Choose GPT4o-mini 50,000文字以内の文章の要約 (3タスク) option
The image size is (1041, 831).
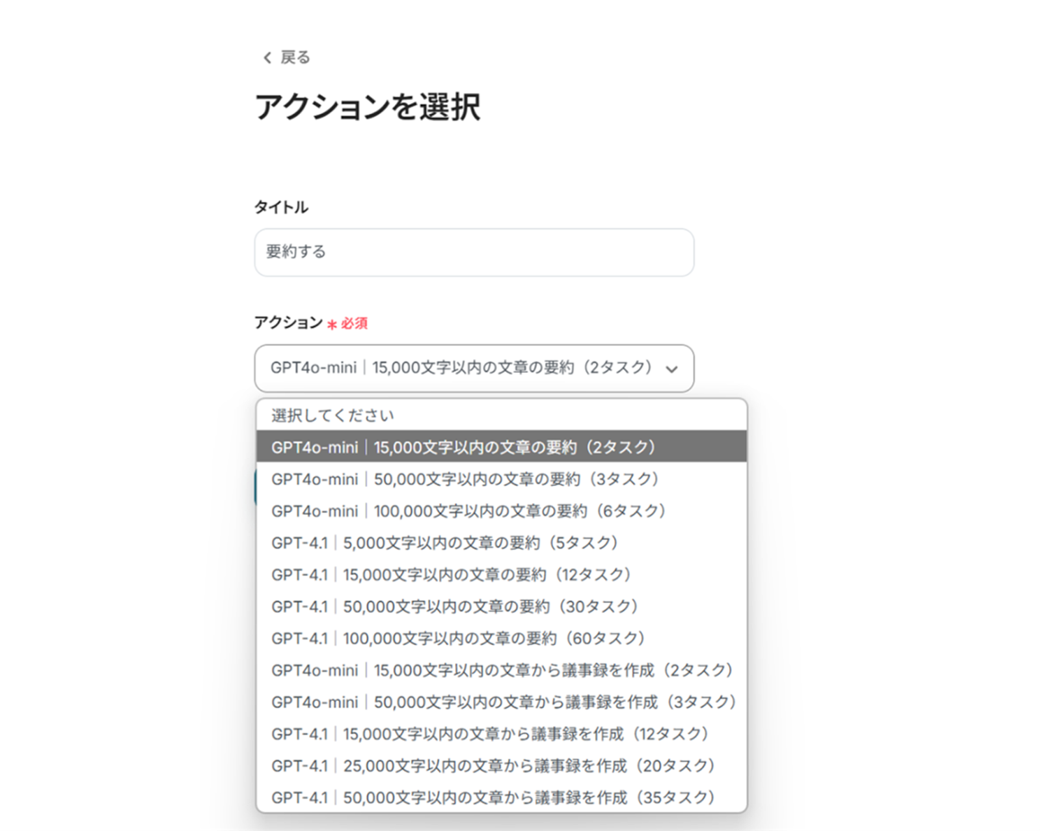point(502,479)
